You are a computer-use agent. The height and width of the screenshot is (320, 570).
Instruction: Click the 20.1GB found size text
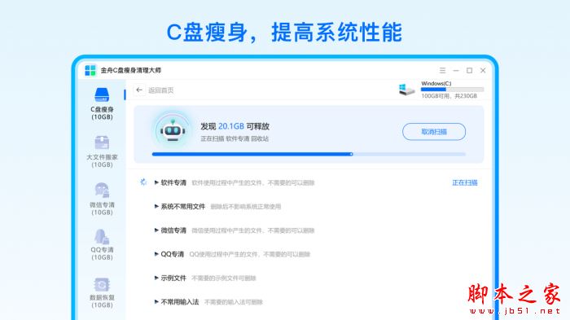coord(230,126)
